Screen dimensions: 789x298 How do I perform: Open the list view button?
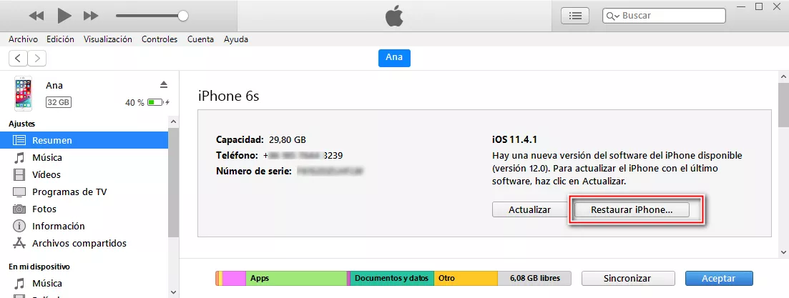[575, 16]
